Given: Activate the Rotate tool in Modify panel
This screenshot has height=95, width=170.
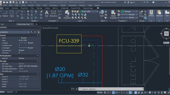Looking at the screenshot, I should pyautogui.click(x=32, y=12).
